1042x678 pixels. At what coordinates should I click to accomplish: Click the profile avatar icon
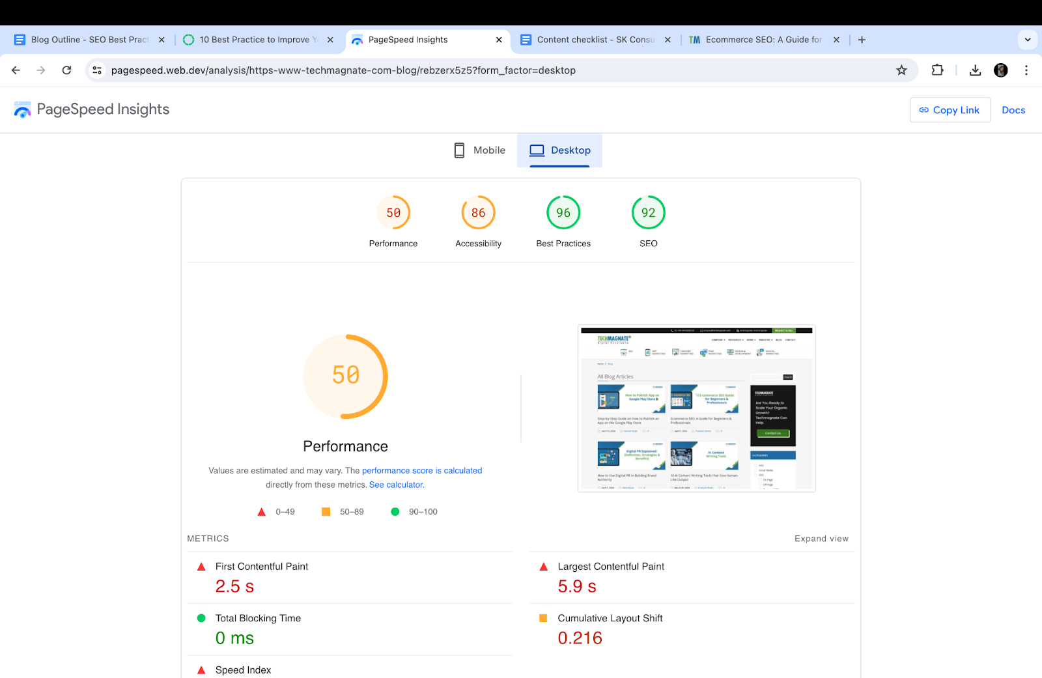(1000, 70)
